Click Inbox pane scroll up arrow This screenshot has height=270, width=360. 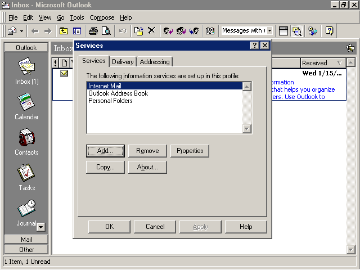pyautogui.click(x=351, y=62)
